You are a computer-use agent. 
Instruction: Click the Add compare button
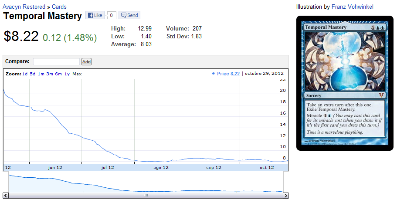tap(86, 61)
